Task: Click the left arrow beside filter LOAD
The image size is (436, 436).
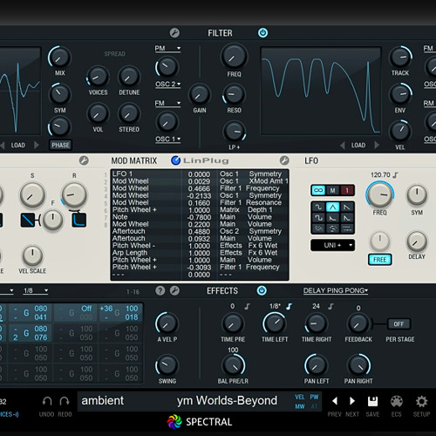Action: click(x=343, y=145)
